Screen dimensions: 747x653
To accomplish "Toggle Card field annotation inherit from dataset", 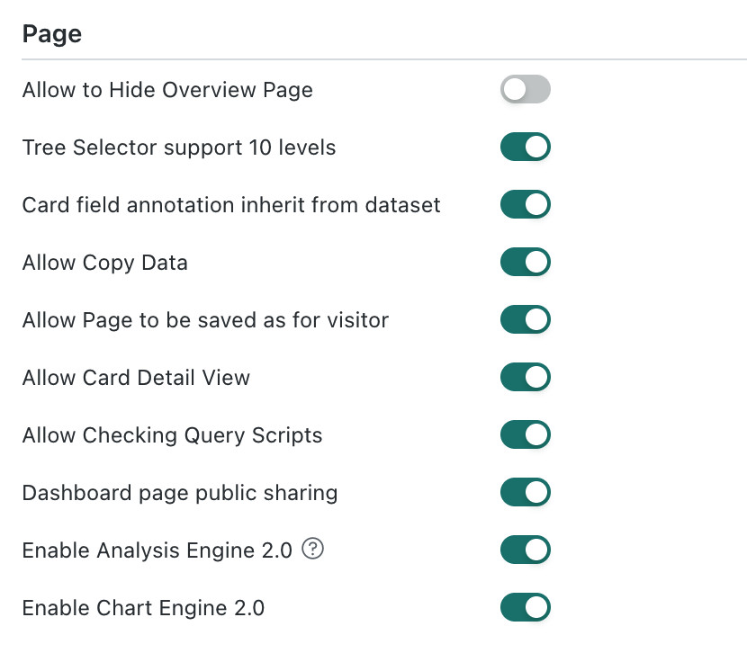I will [x=525, y=204].
